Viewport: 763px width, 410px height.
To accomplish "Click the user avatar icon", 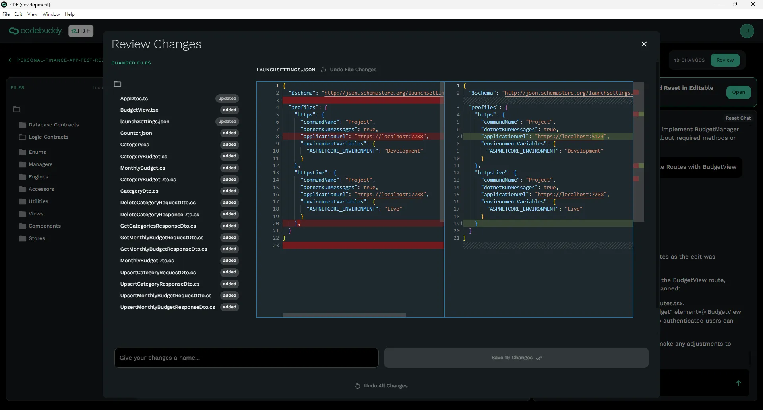I will (x=747, y=31).
